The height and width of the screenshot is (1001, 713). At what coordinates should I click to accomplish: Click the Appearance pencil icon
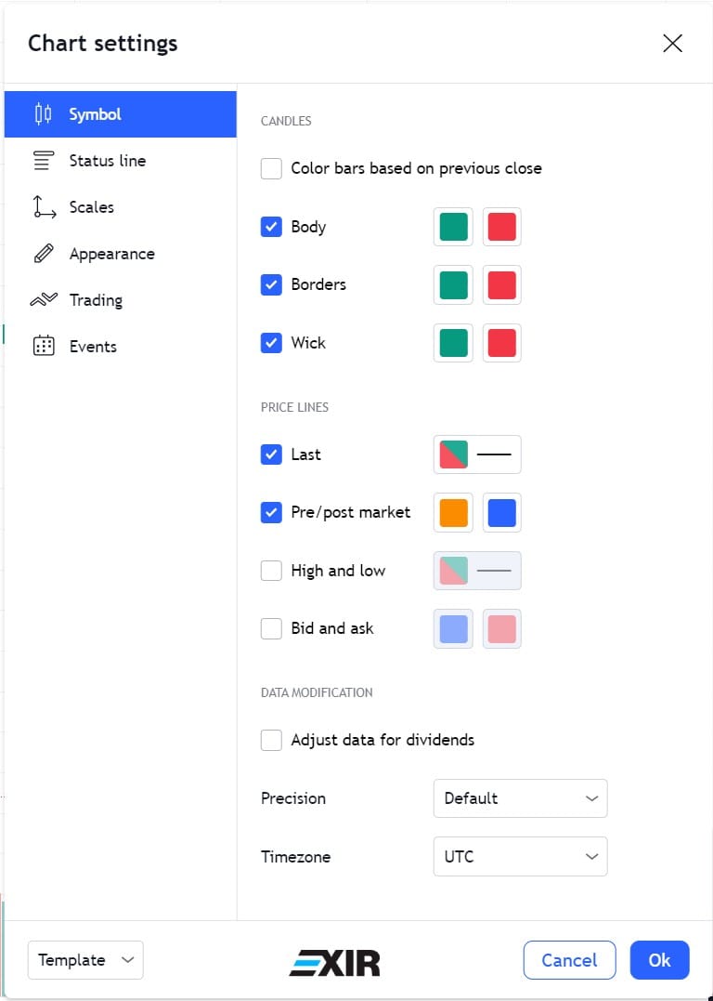[44, 254]
